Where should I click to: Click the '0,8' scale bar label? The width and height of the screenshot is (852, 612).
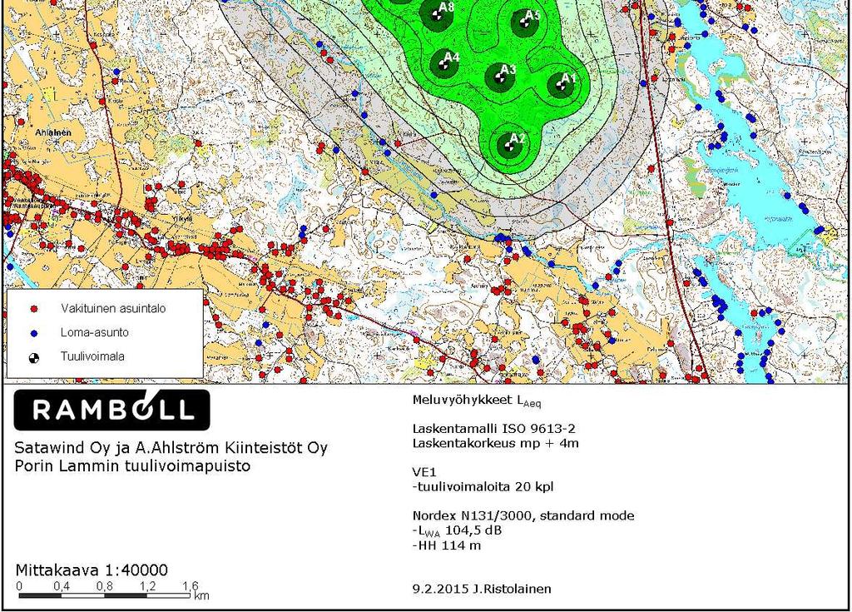tap(104, 586)
